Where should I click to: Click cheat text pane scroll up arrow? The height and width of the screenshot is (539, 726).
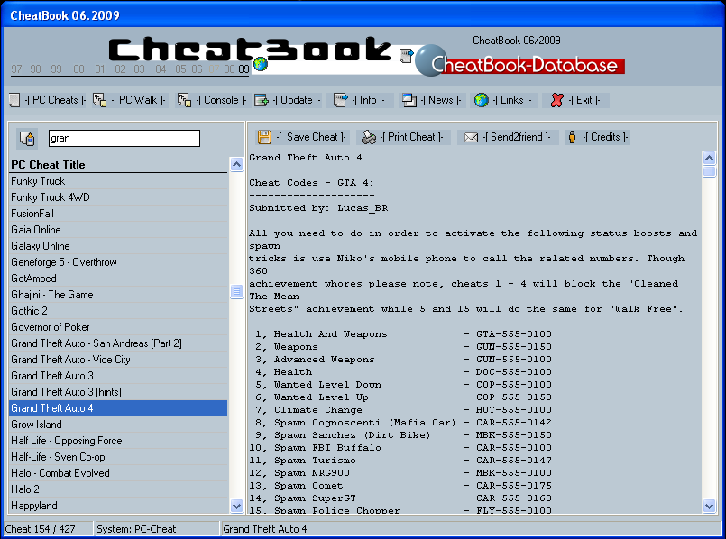pos(710,159)
